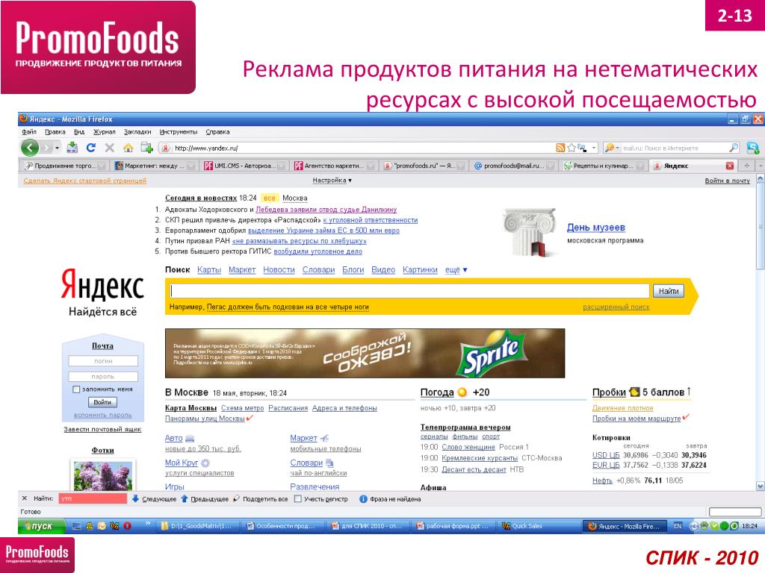Expand the Настройка dropdown
The width and height of the screenshot is (765, 573).
332,181
